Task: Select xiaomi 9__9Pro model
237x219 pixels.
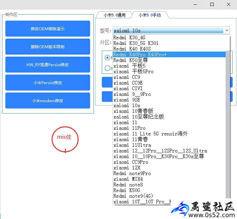Action: [169, 94]
